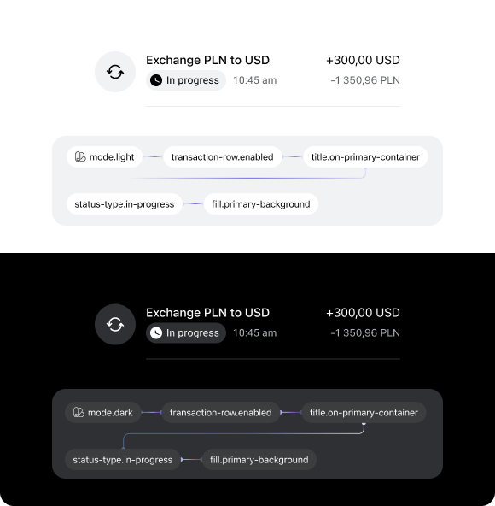495x506 pixels.
Task: Select the mode.dark token chip
Action: [x=103, y=413]
